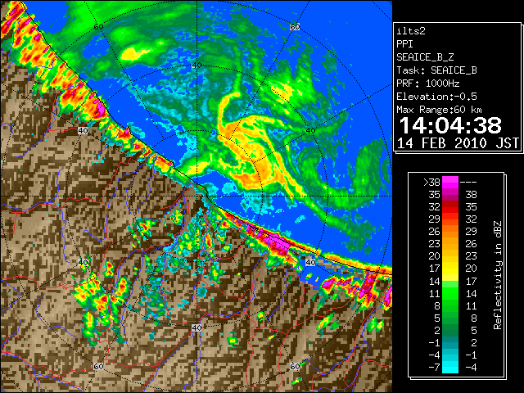Select the 'Task: SEAICE_B' line
Screen dimensions: 524x393
click(x=436, y=70)
